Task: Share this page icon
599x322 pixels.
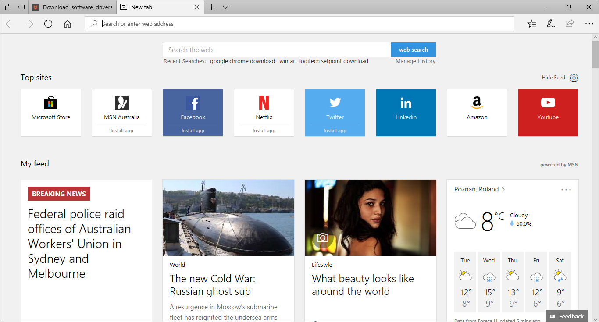Action: tap(570, 24)
